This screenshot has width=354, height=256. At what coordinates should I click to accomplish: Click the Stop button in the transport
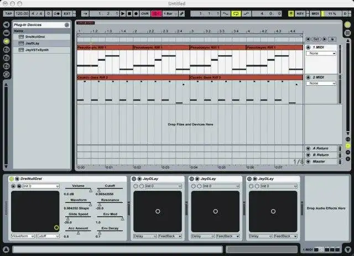click(x=129, y=13)
